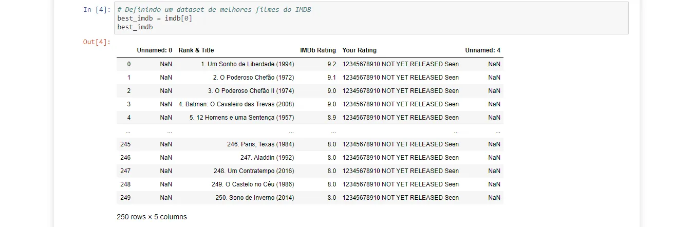The width and height of the screenshot is (691, 227).
Task: Click the In [4] cell prompt
Action: pos(97,10)
